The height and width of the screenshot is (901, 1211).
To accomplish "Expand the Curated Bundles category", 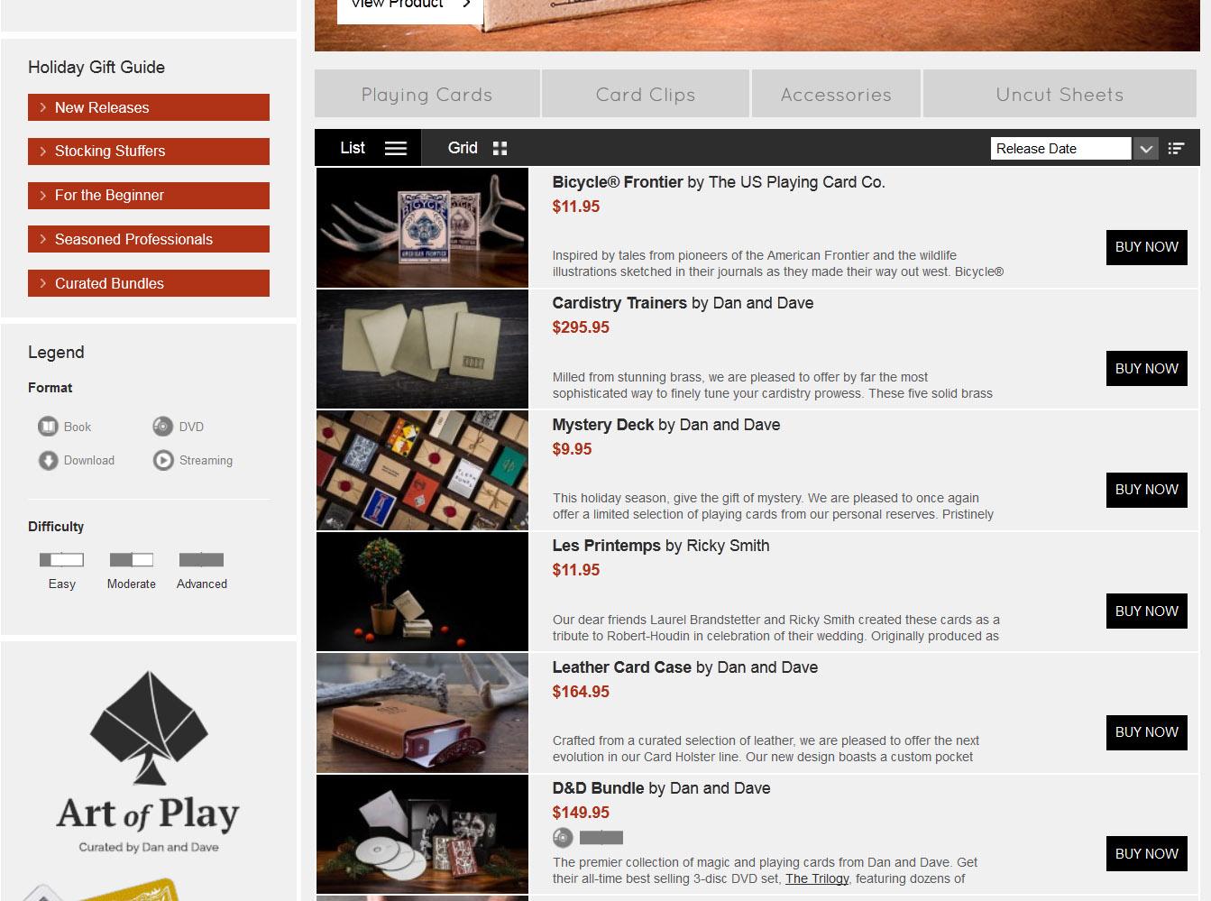I will tap(149, 283).
